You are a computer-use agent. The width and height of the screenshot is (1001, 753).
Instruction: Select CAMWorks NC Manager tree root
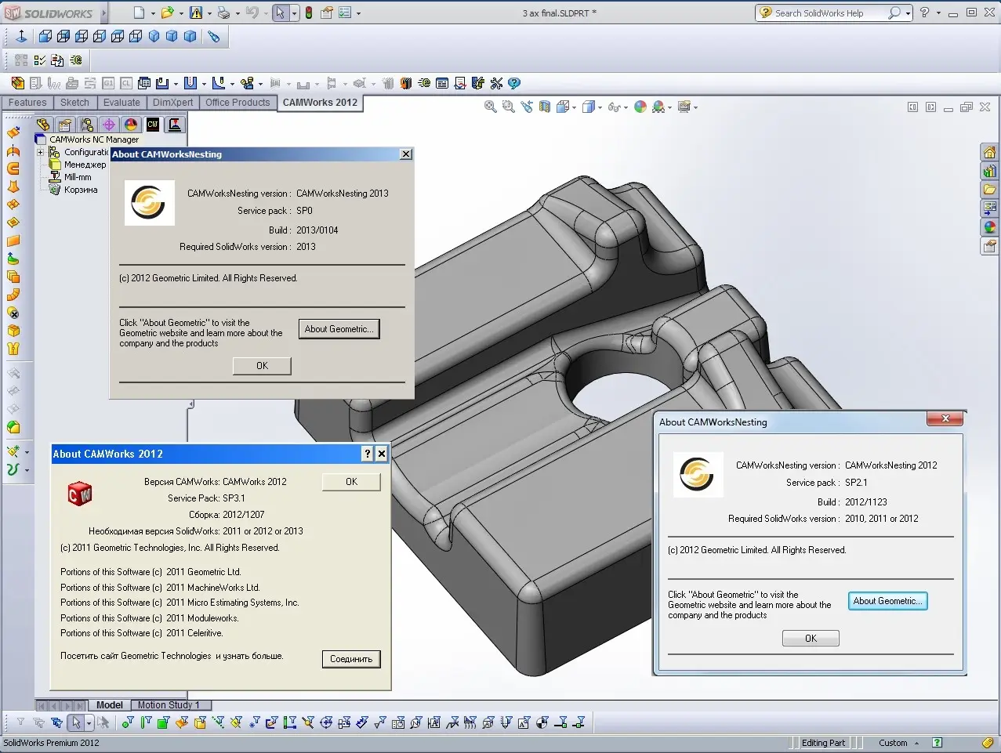pyautogui.click(x=94, y=139)
